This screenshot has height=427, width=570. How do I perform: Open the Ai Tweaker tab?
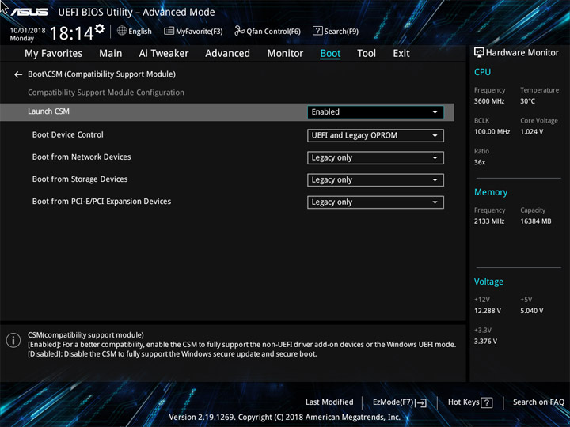tap(164, 54)
